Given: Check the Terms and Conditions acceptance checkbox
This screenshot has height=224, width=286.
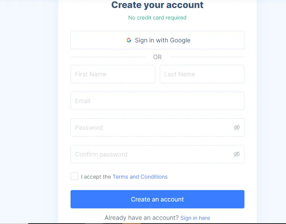Looking at the screenshot, I should pyautogui.click(x=74, y=176).
